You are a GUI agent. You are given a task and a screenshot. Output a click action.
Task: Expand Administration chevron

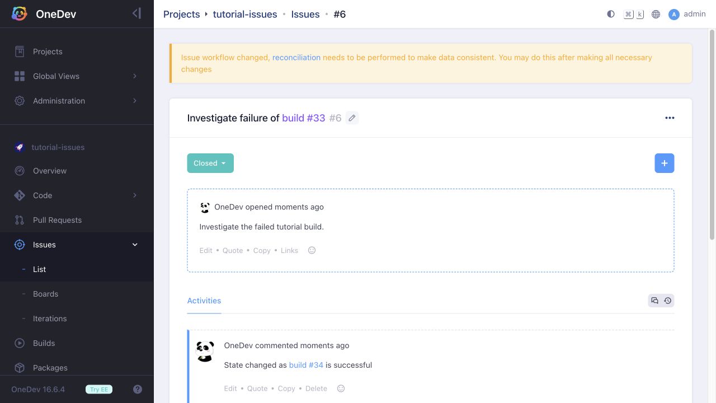135,101
